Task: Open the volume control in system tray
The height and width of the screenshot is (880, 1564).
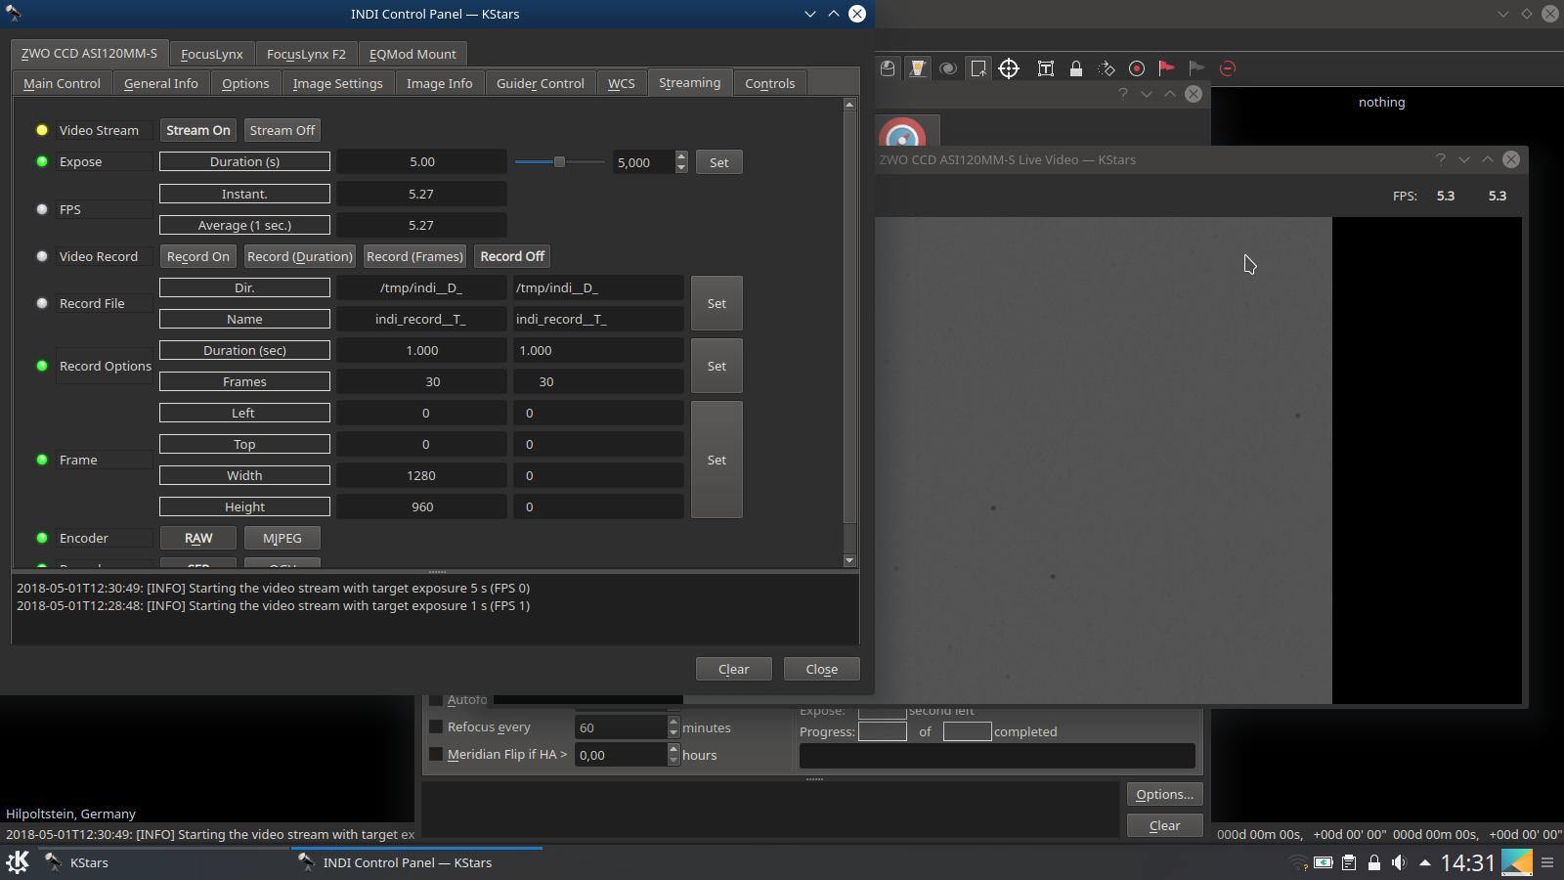Action: (1399, 862)
